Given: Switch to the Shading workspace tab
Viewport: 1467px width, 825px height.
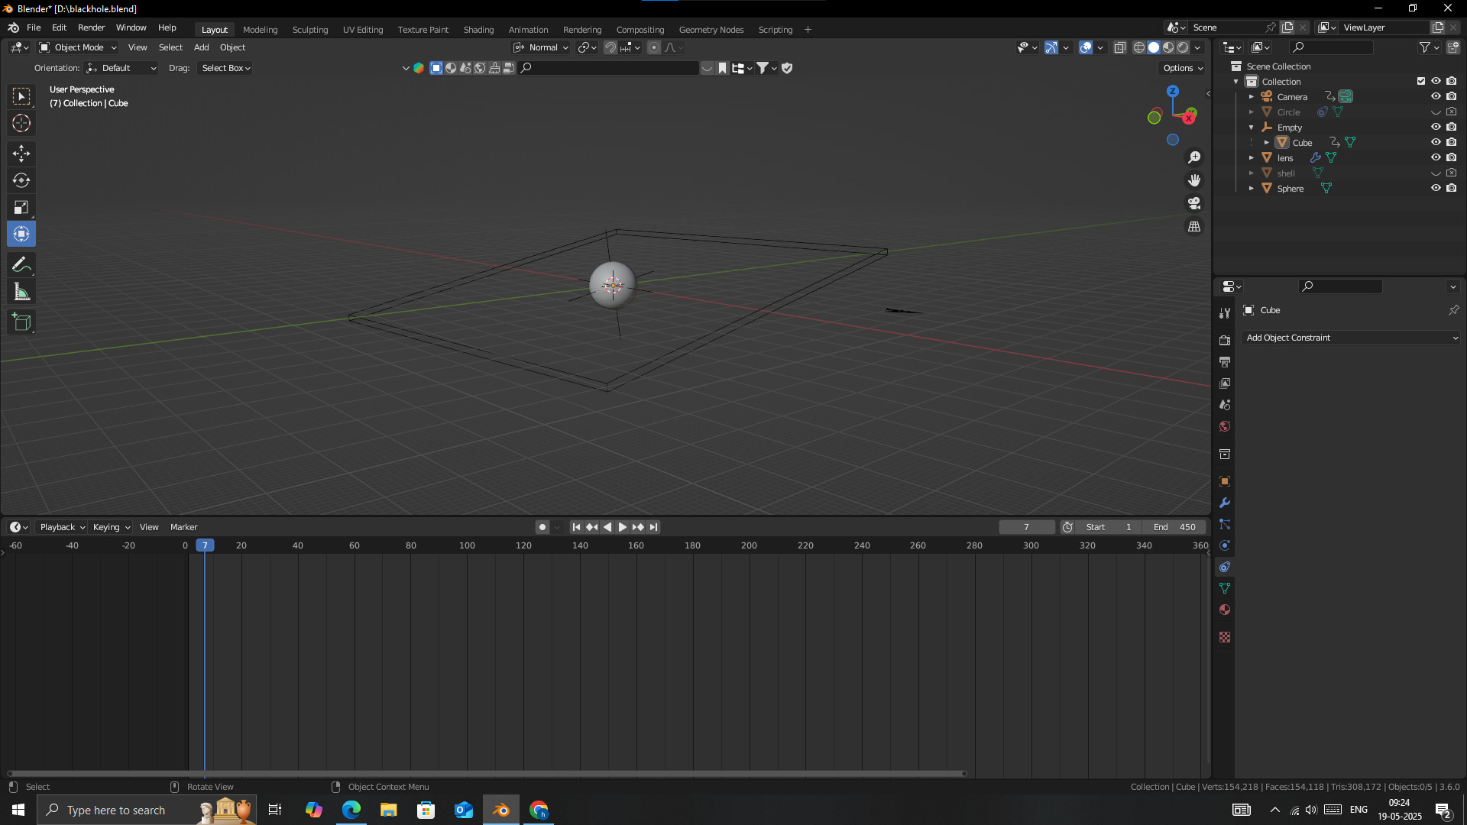Looking at the screenshot, I should pos(478,30).
